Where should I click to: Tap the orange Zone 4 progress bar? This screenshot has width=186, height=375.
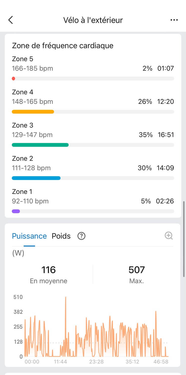pos(33,112)
